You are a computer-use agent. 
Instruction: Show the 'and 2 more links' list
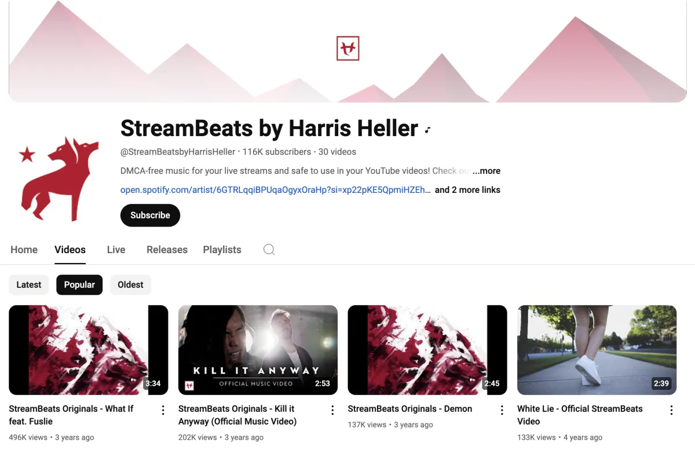click(467, 190)
